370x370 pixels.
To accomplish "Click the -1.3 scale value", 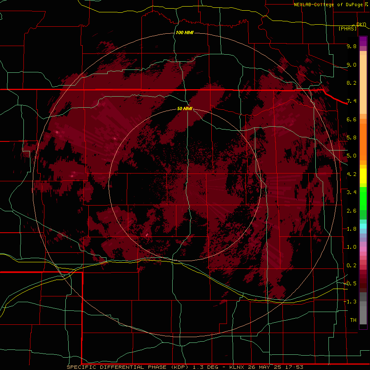I will tap(350, 302).
